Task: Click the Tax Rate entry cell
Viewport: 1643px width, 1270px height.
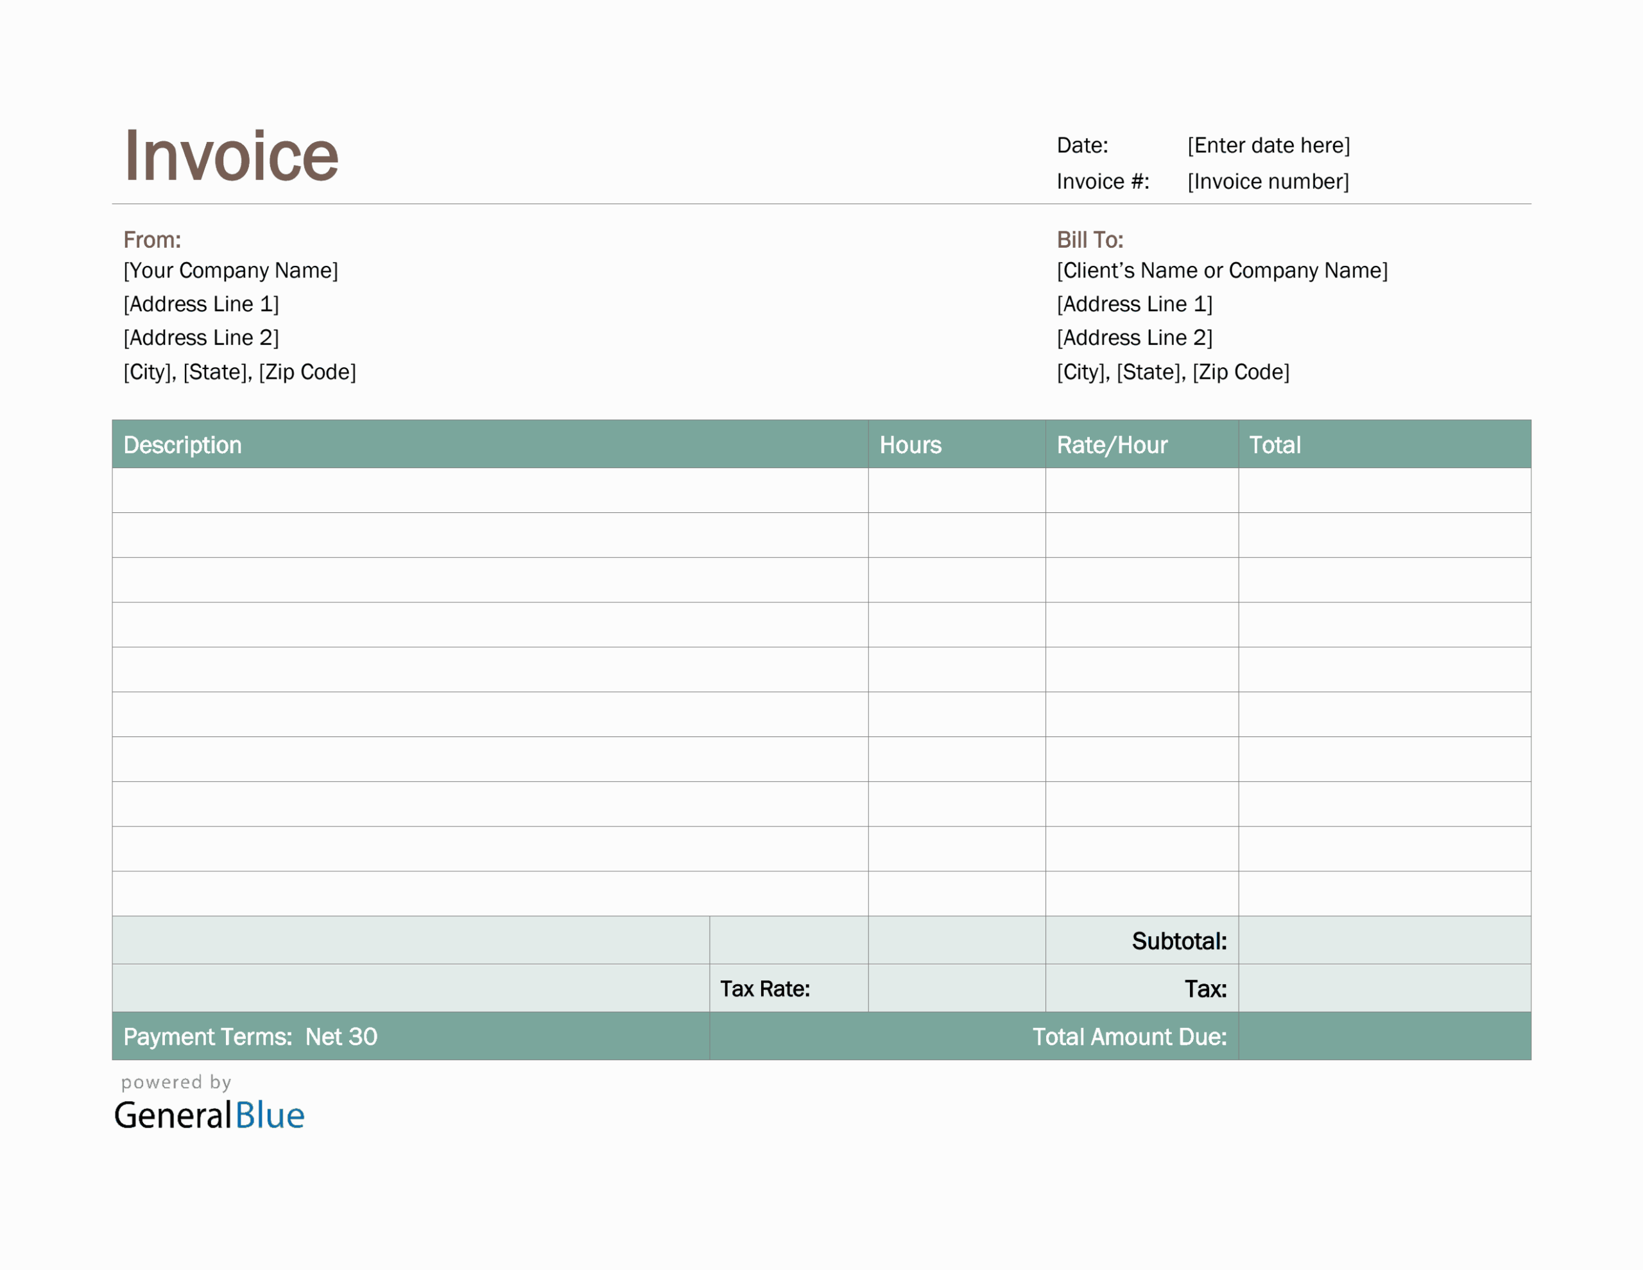Action: point(956,988)
